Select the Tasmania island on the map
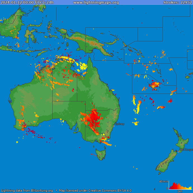Image resolution: width=193 pixels, height=193 pixels. [x=101, y=154]
